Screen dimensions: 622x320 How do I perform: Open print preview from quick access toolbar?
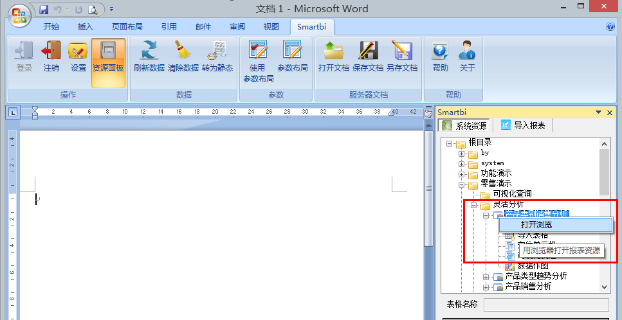93,9
